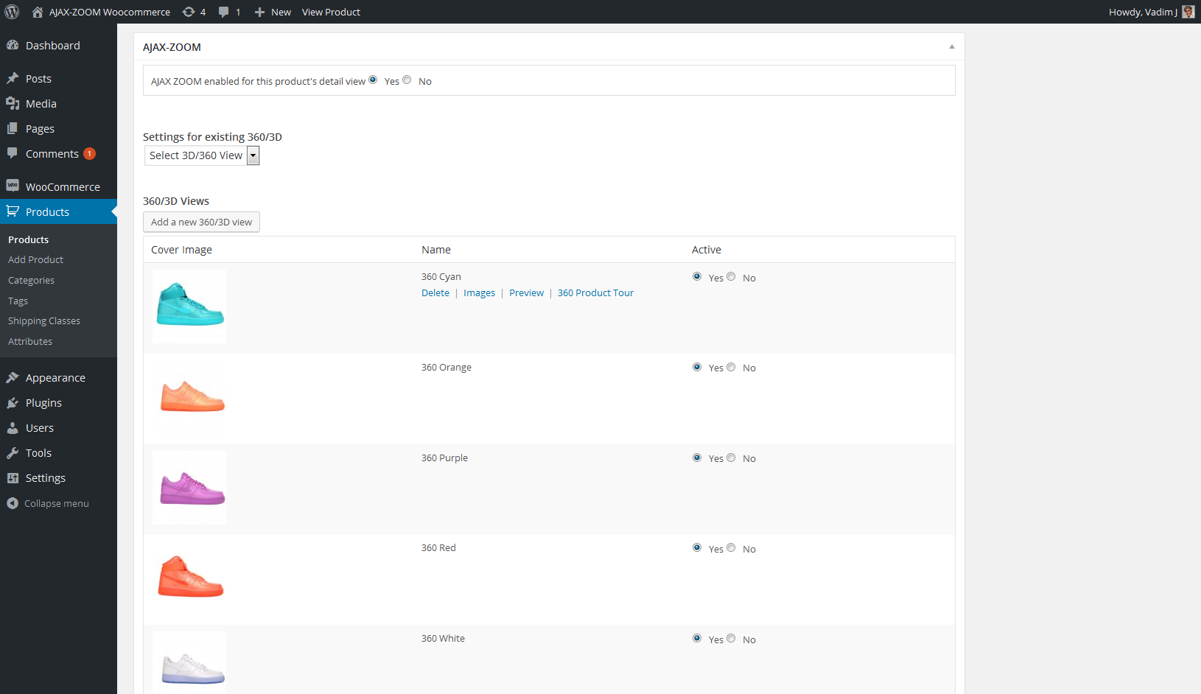Open Categories submenu item
Image resolution: width=1201 pixels, height=694 pixels.
pyautogui.click(x=31, y=280)
